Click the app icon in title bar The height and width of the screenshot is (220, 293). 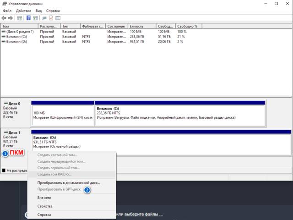pos(4,4)
